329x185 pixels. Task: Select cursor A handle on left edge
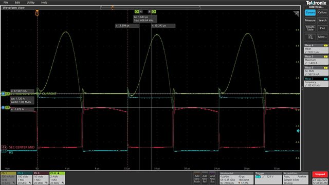(x=3, y=94)
